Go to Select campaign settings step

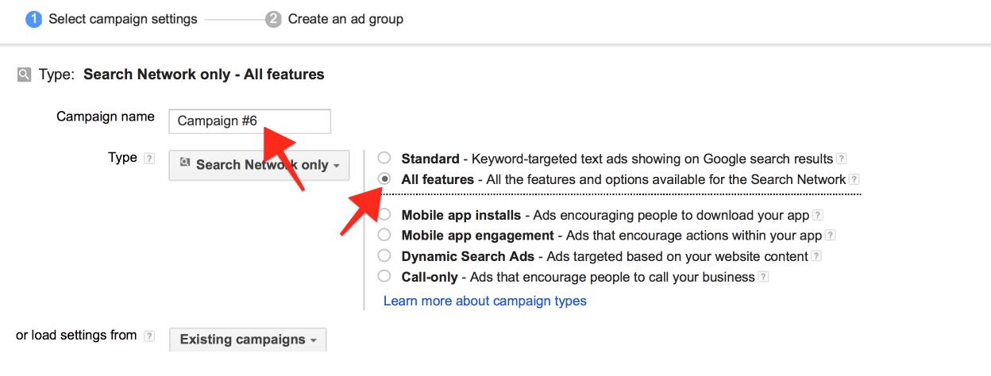coord(123,19)
